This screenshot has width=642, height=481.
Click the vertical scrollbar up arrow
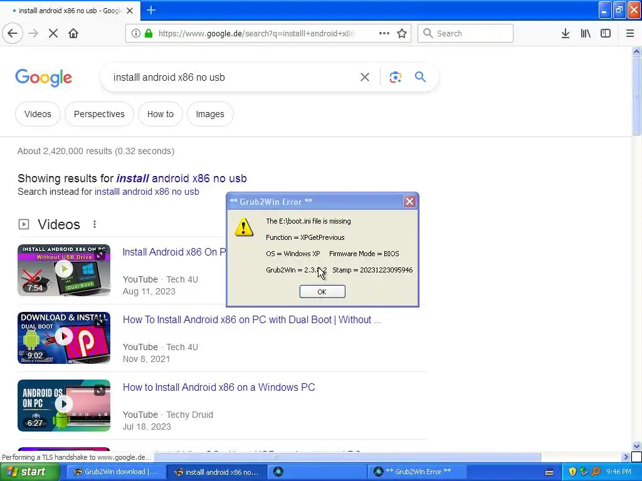(x=636, y=51)
